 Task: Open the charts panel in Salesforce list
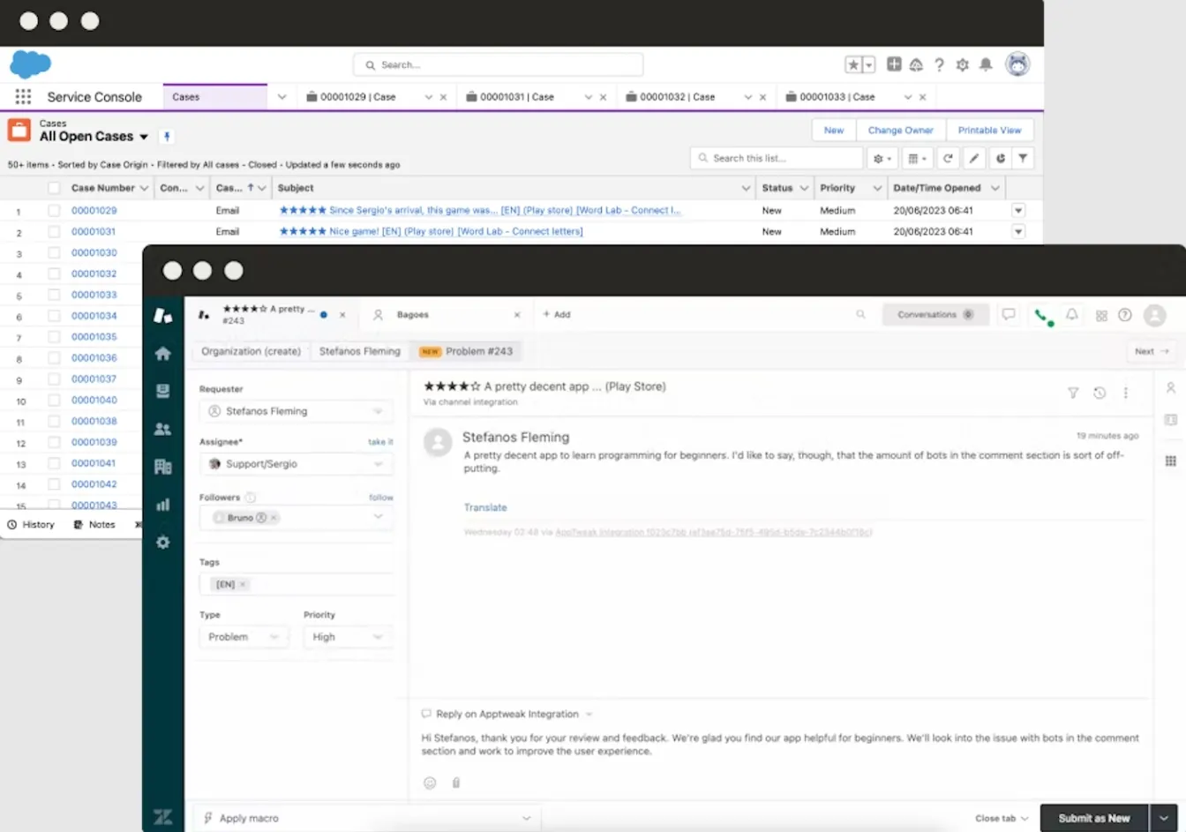[x=1001, y=159]
